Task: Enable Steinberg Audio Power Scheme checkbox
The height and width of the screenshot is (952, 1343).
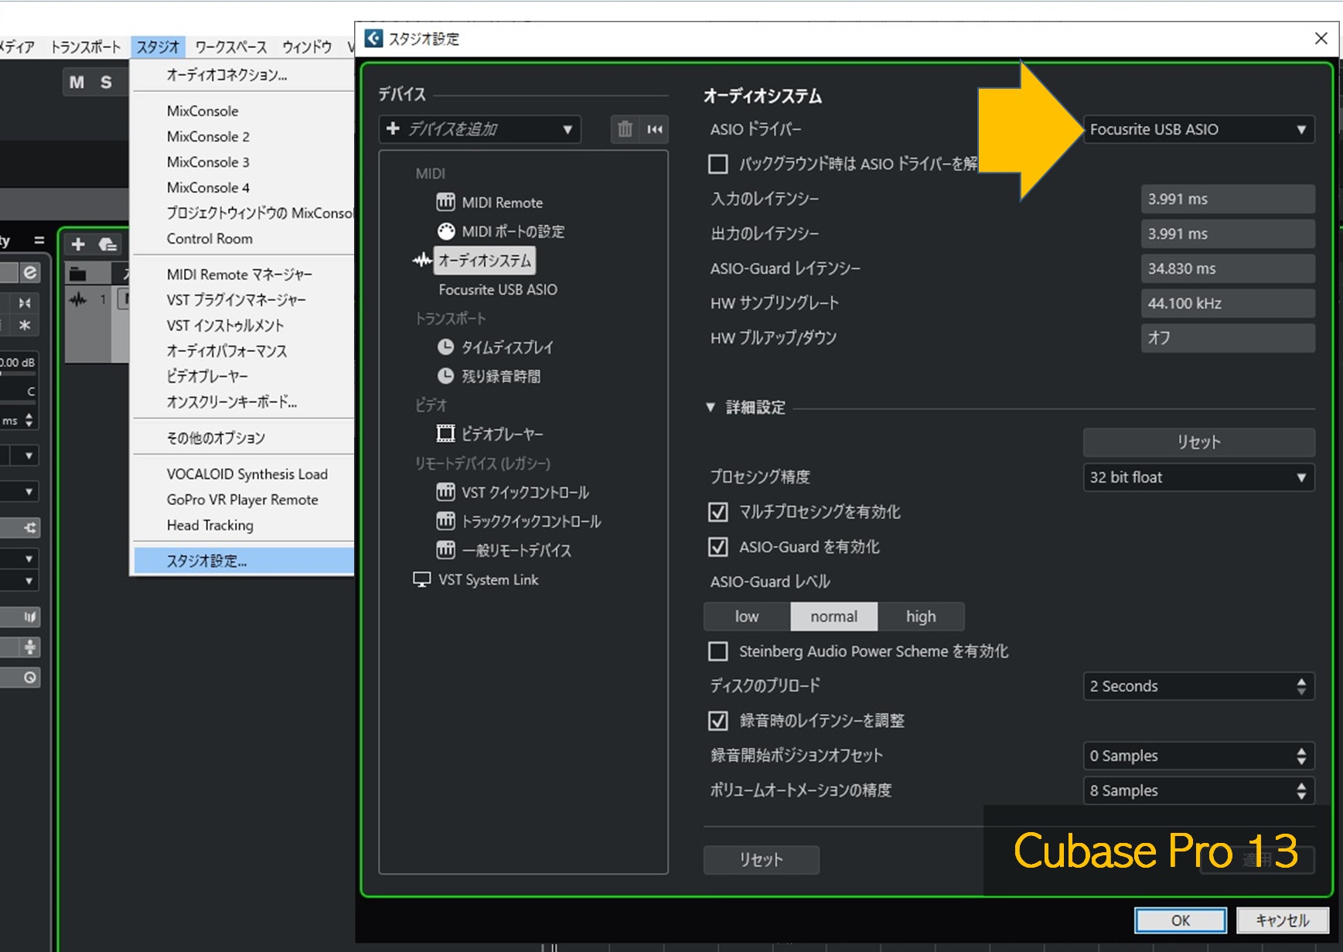Action: (x=718, y=651)
